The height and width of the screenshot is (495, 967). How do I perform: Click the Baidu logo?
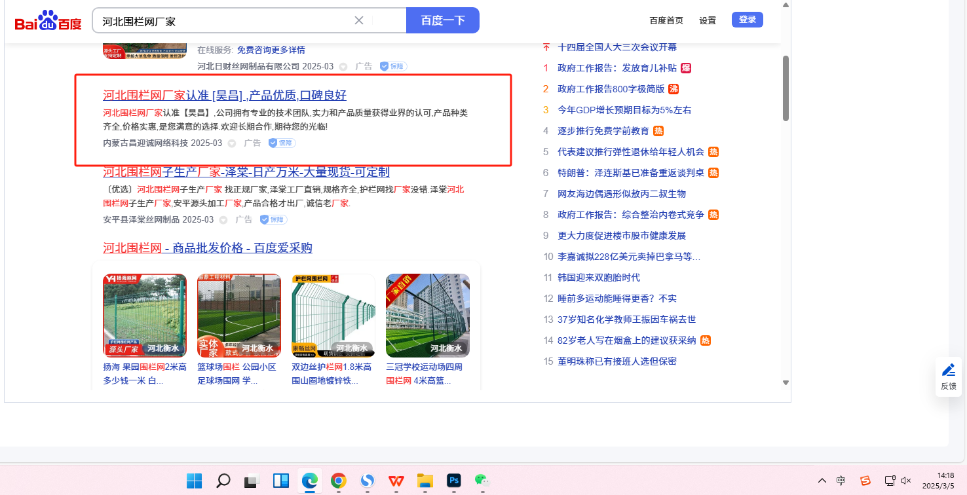point(48,22)
